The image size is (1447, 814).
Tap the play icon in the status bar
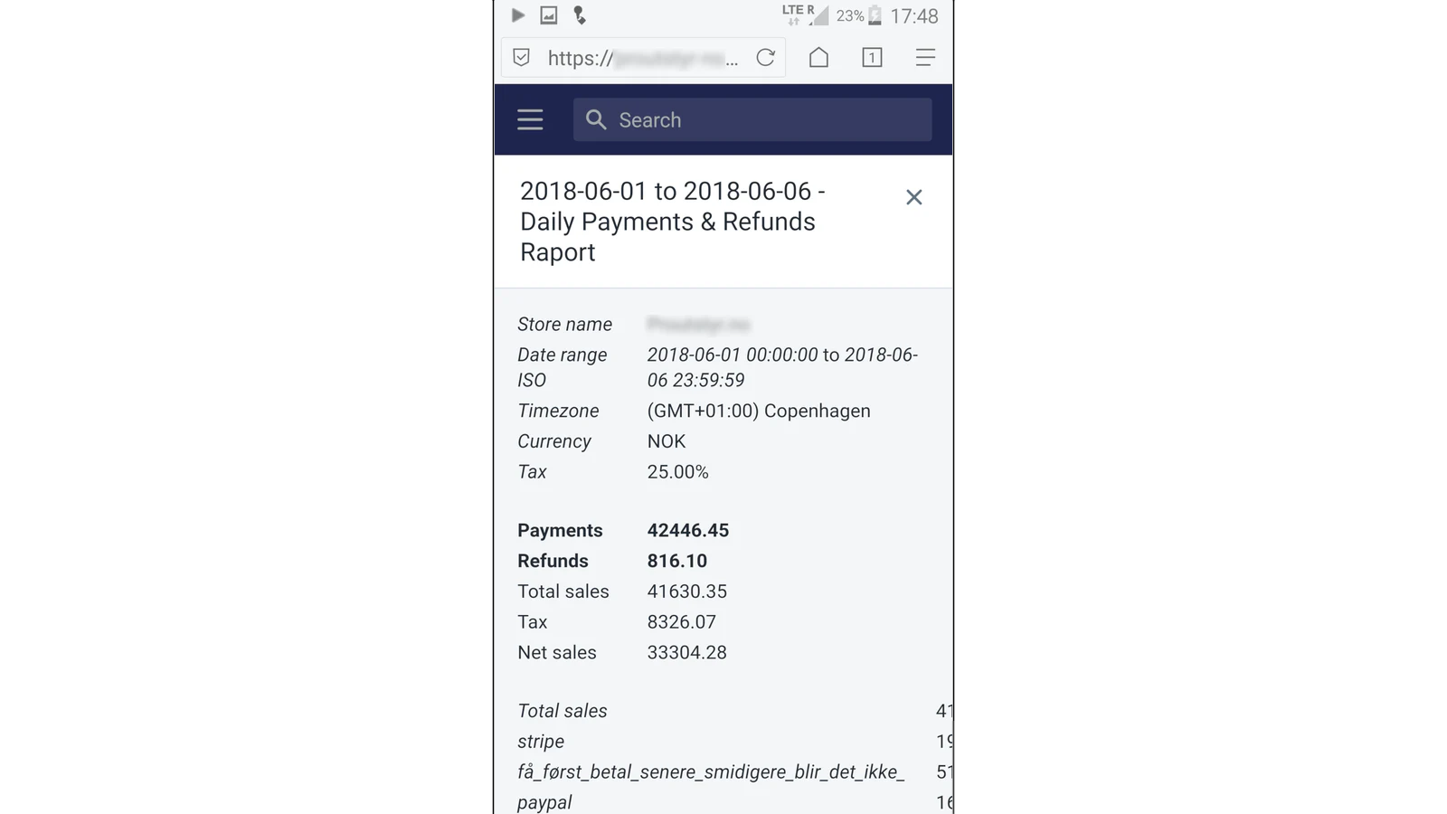(x=517, y=15)
